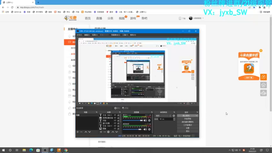Move source up in the sources list

pos(113,132)
